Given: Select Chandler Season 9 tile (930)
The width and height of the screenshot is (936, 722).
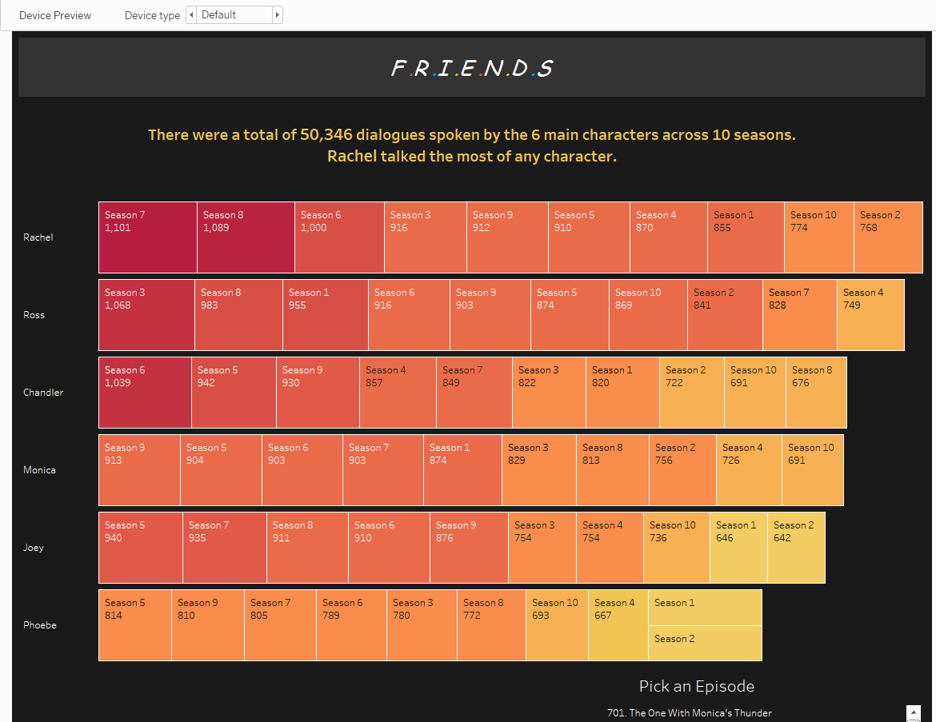Looking at the screenshot, I should pos(318,393).
